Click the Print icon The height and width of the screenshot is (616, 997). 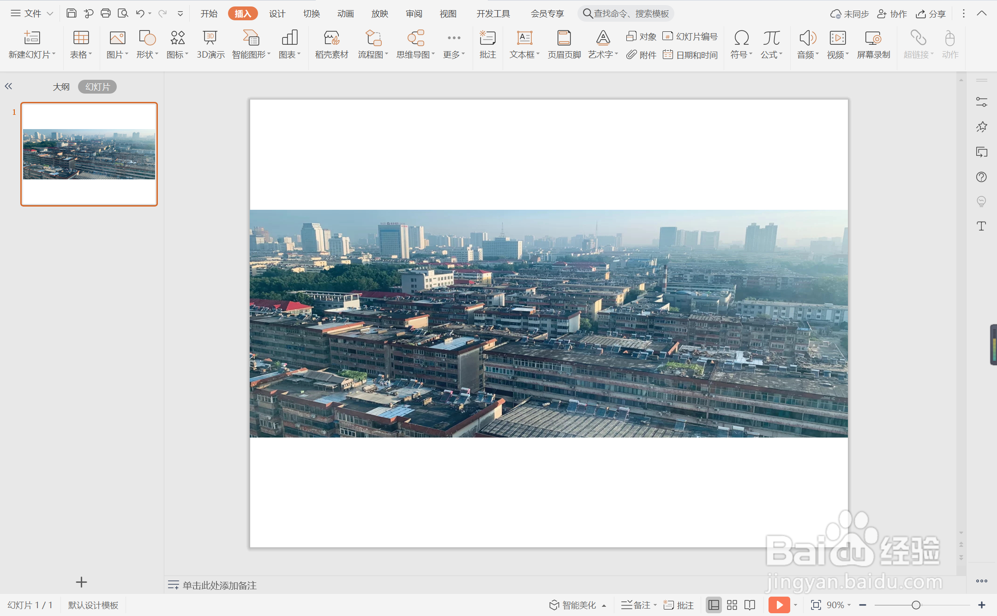106,13
